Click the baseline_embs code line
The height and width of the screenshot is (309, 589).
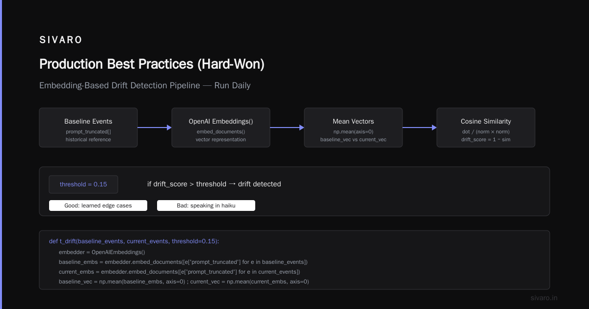click(183, 262)
